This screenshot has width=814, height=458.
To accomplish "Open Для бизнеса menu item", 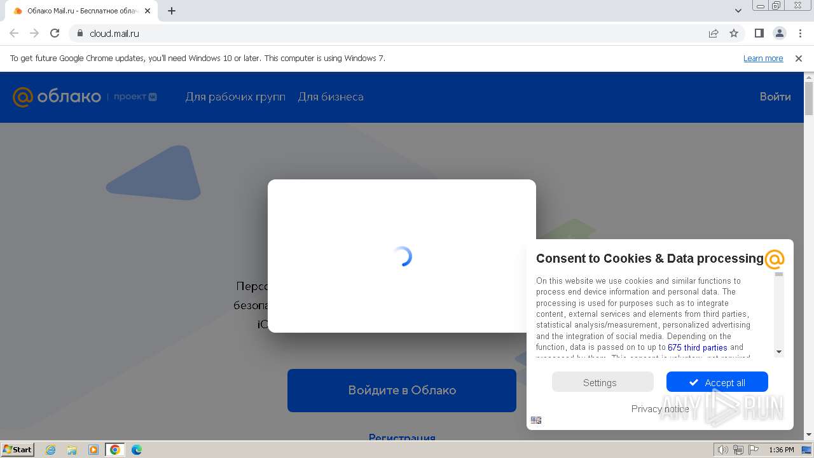I will pos(331,97).
